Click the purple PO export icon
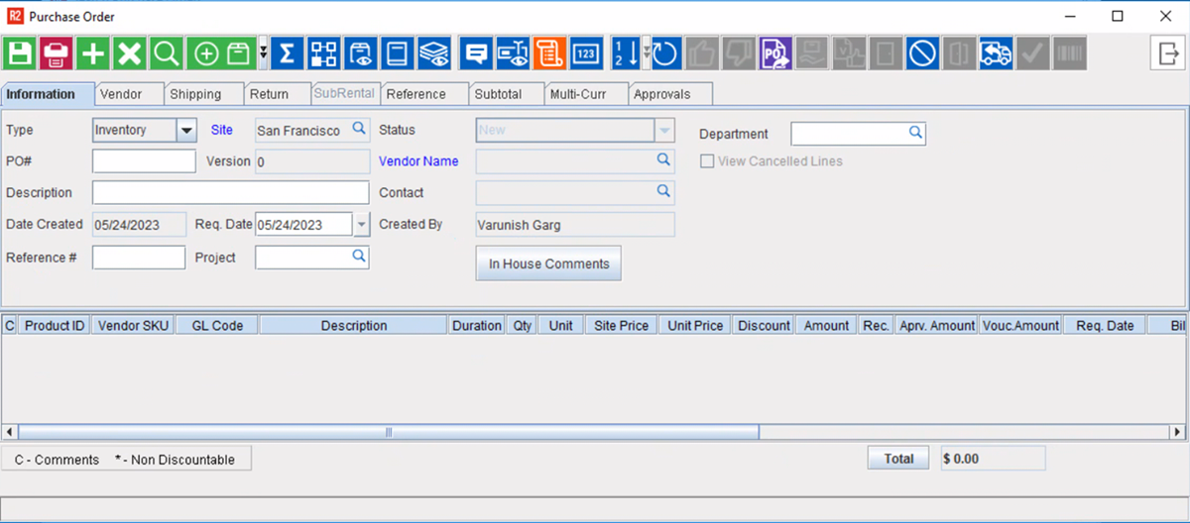 coord(775,53)
